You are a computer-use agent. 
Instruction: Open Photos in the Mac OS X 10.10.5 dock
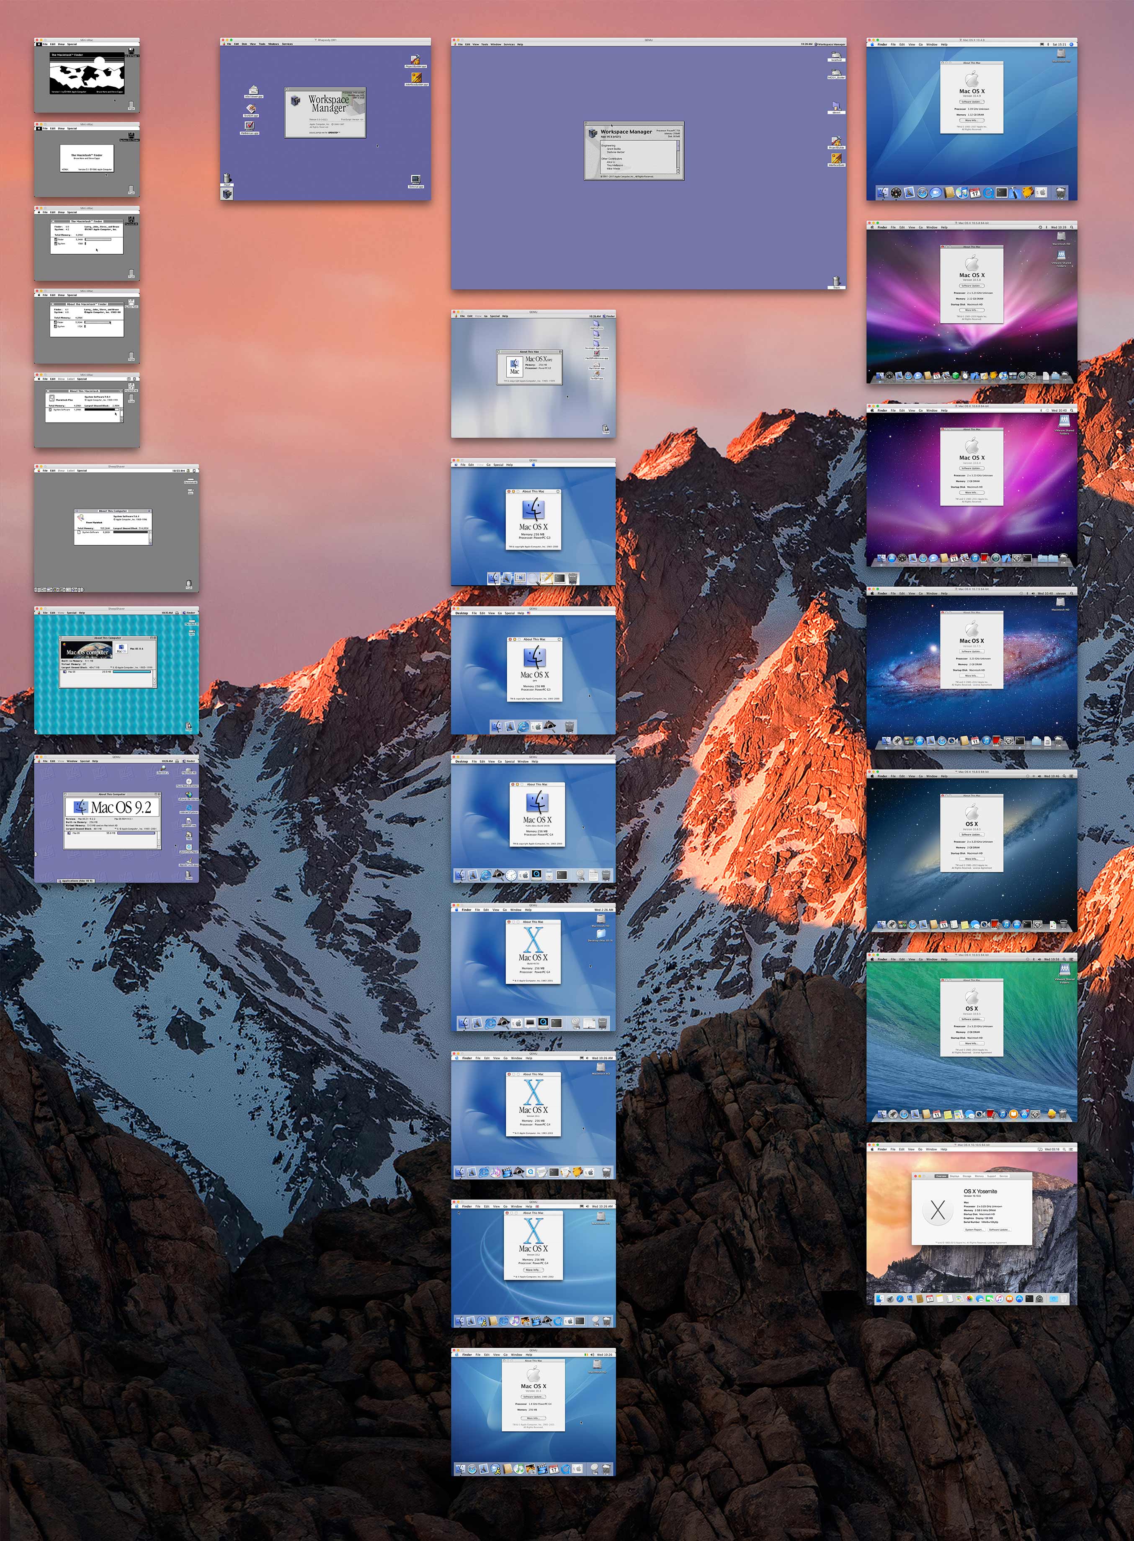pyautogui.click(x=970, y=1299)
